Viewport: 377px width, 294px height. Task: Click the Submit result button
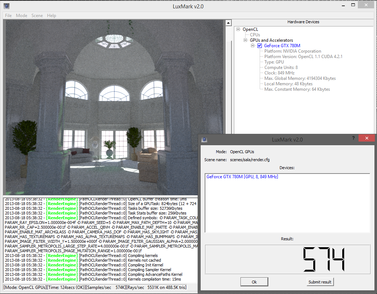pos(320,282)
